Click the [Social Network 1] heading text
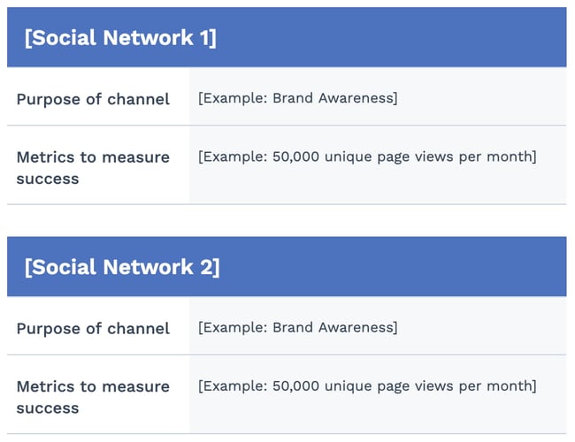This screenshot has width=575, height=442. [120, 38]
